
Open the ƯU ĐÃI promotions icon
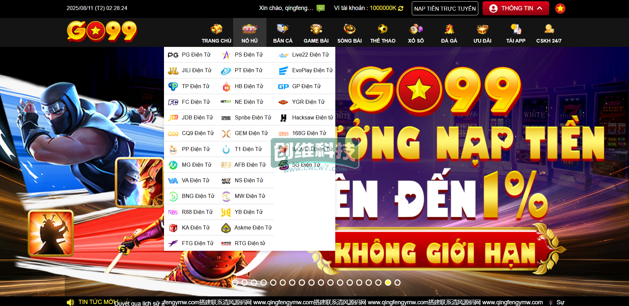(x=482, y=29)
